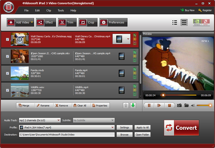215x148 pixels.
Task: Click the Add Video plus icon
Action: [x=11, y=22]
